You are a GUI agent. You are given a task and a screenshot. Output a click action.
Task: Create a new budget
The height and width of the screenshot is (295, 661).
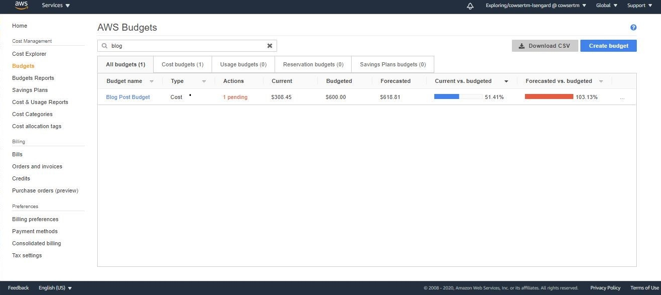tap(608, 45)
